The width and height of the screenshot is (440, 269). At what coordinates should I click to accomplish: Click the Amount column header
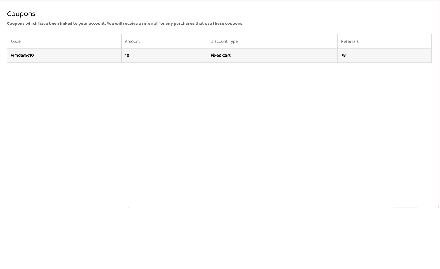click(x=133, y=41)
